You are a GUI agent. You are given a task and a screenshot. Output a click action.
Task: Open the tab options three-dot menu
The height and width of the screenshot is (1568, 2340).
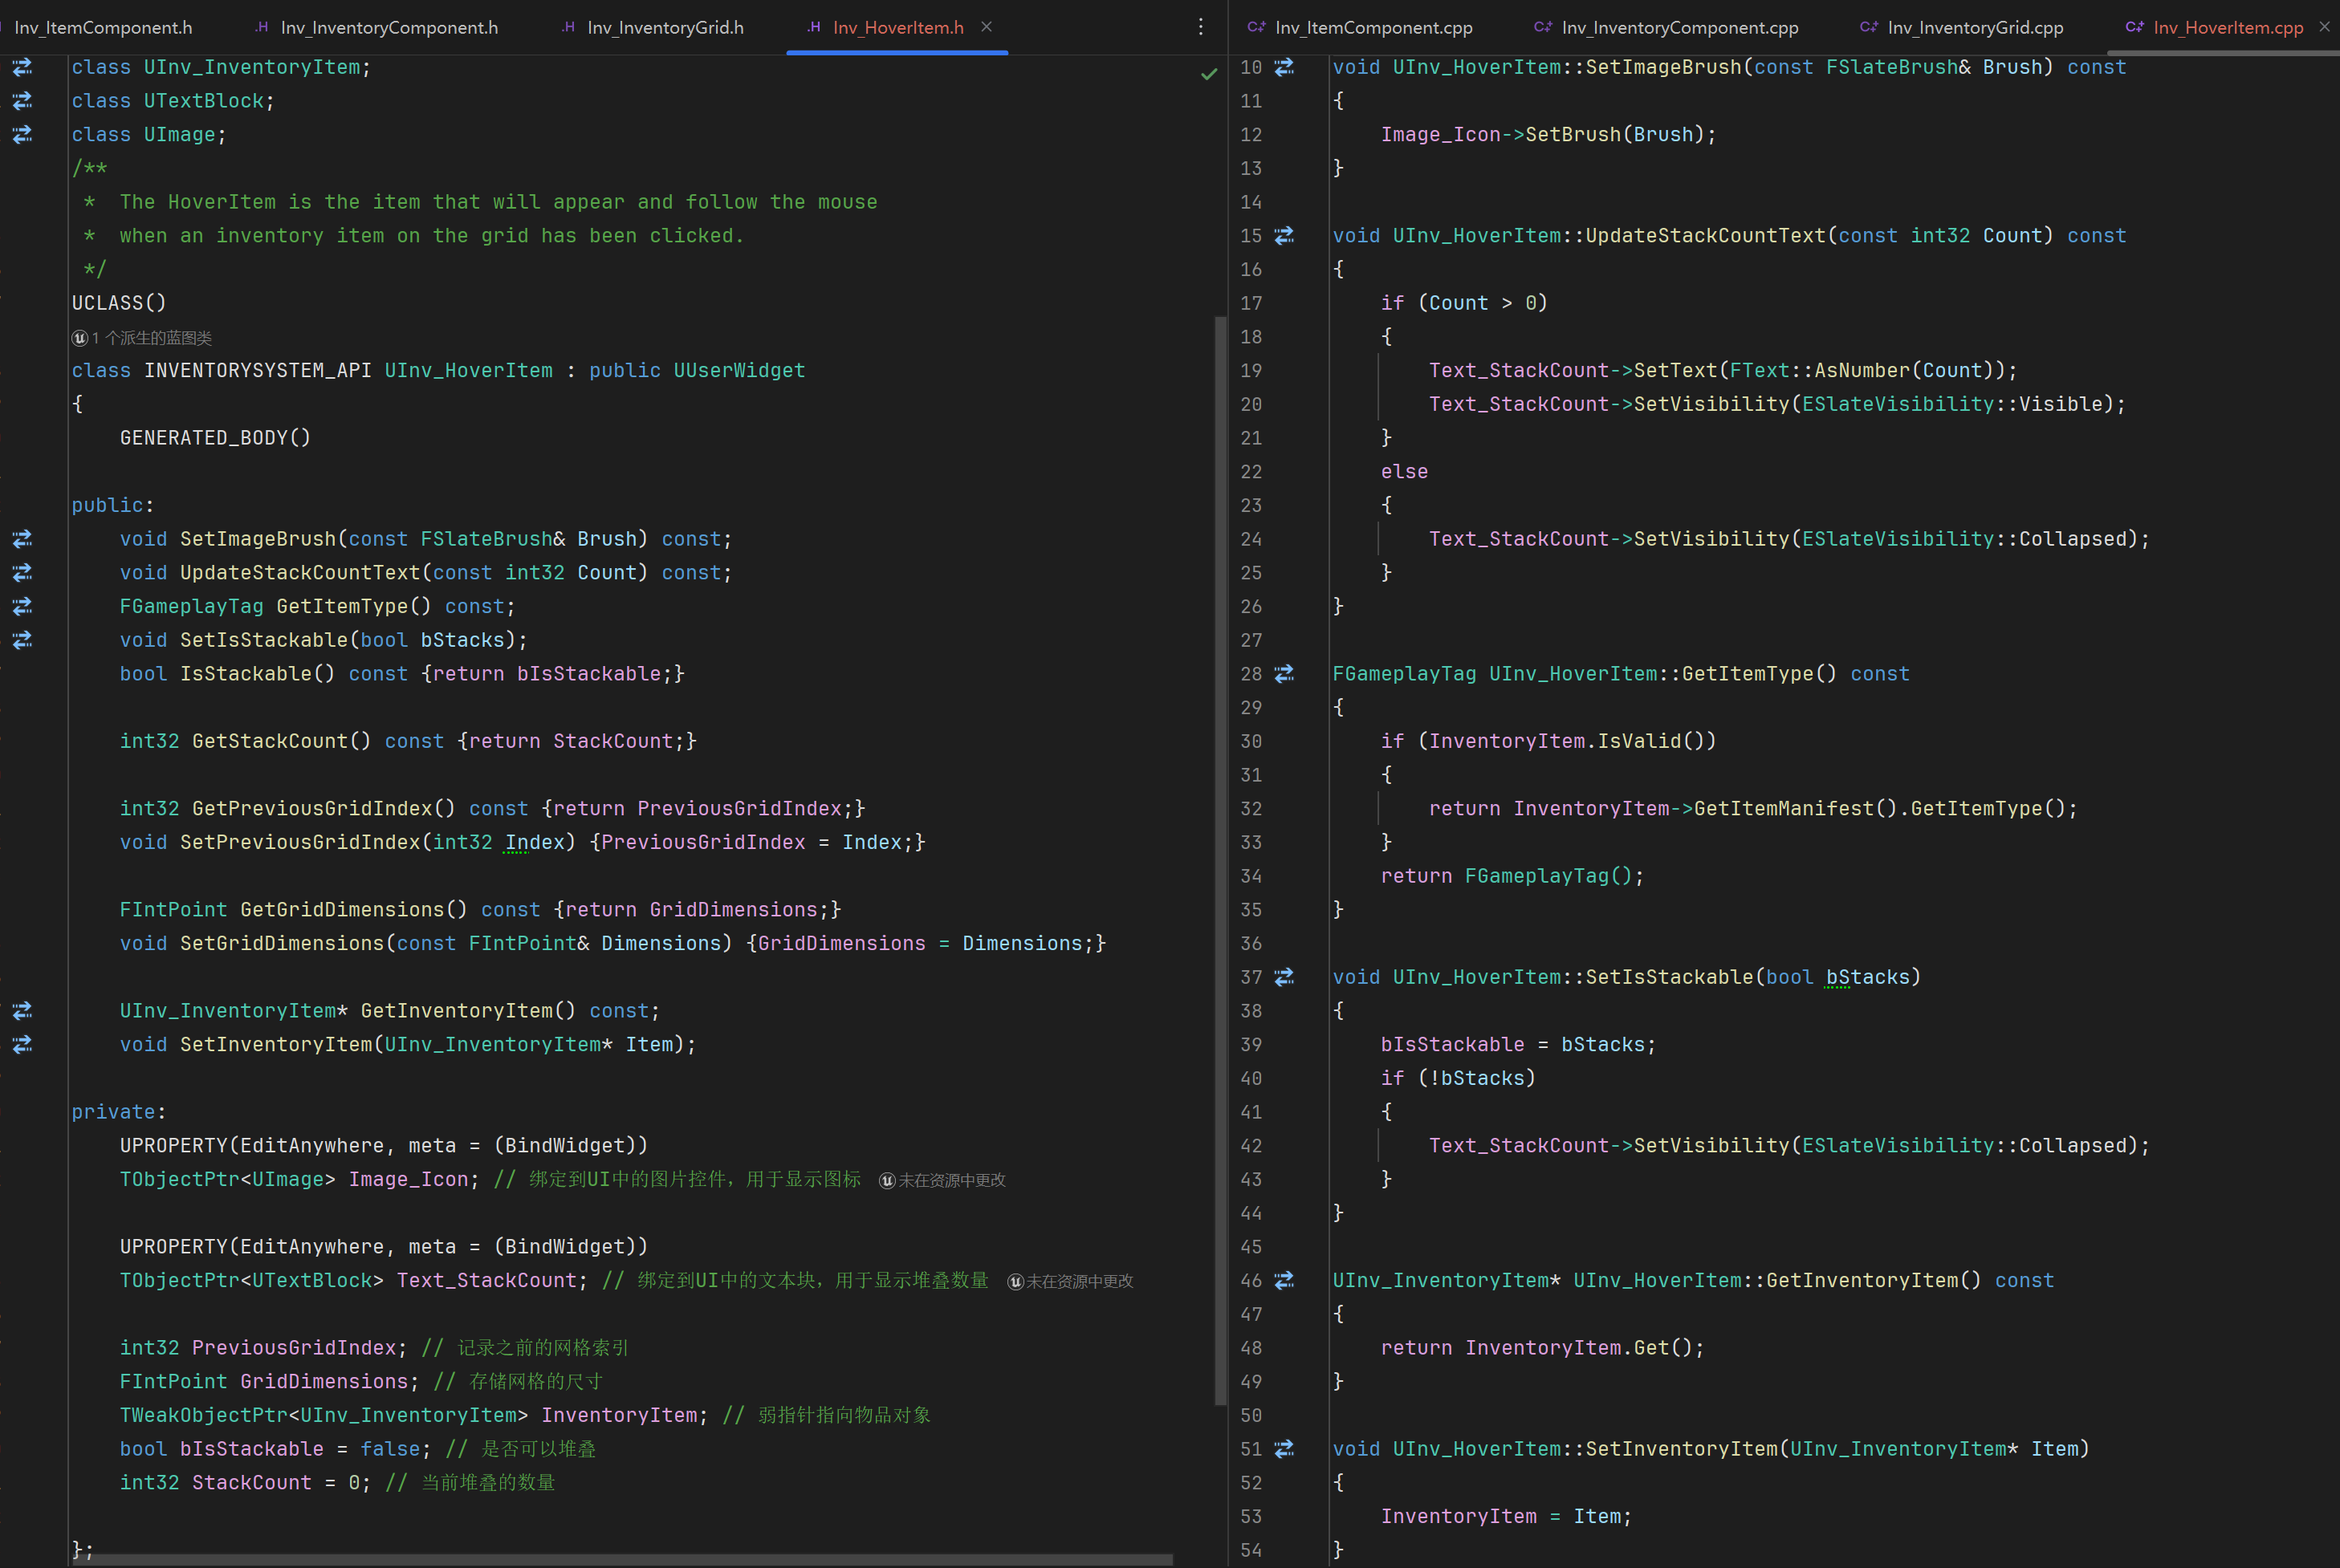1201,27
